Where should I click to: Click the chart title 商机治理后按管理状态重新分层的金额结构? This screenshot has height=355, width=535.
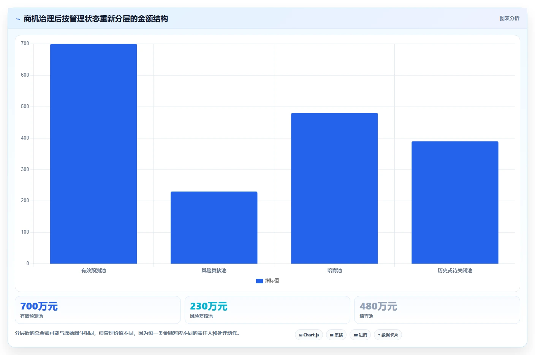pos(96,19)
